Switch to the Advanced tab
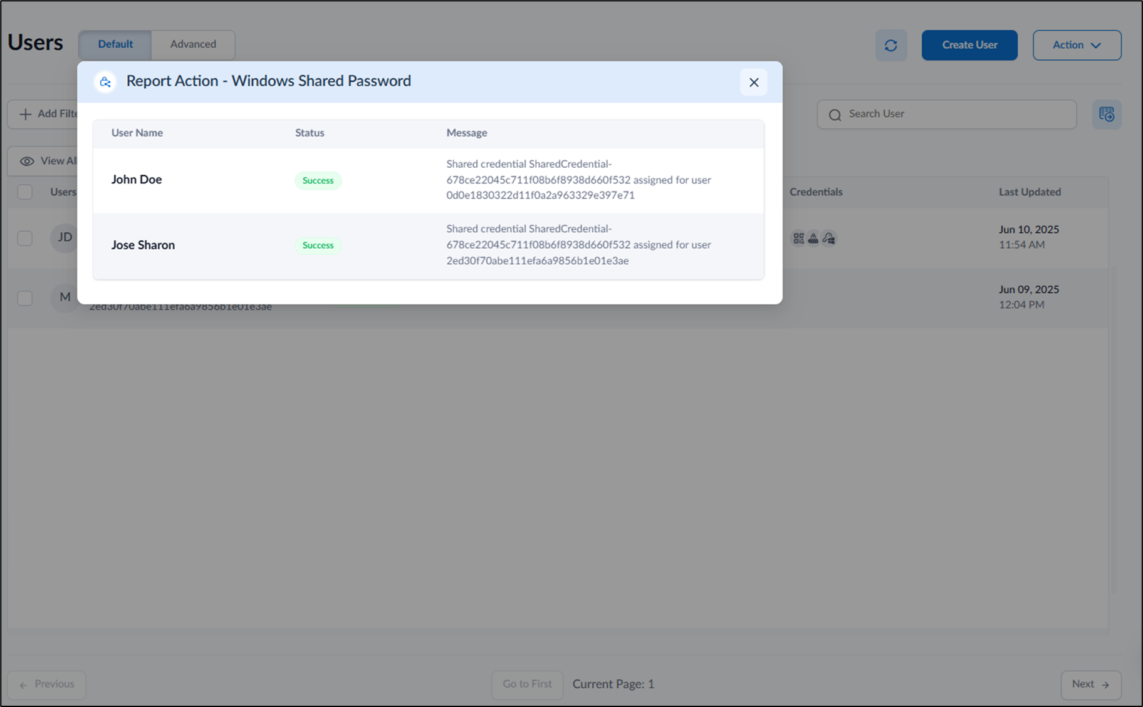 click(x=193, y=44)
